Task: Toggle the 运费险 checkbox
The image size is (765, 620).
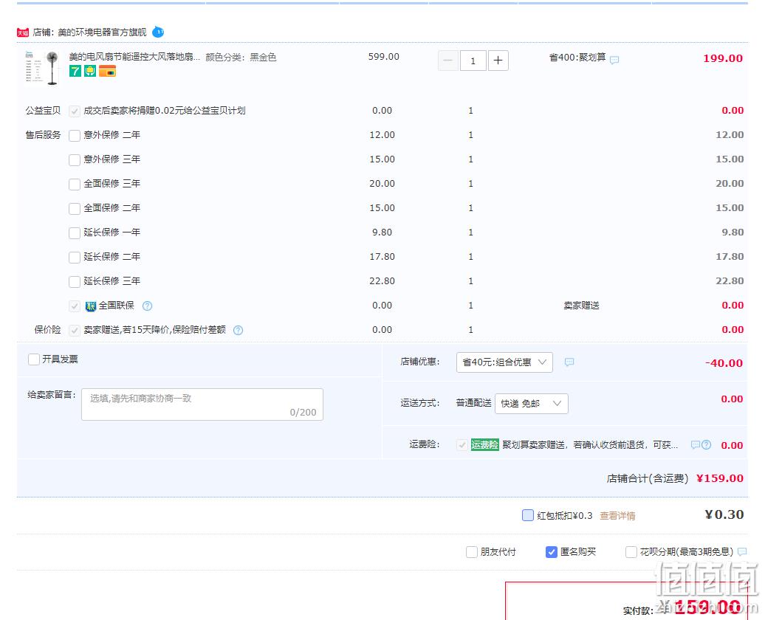Action: point(462,445)
